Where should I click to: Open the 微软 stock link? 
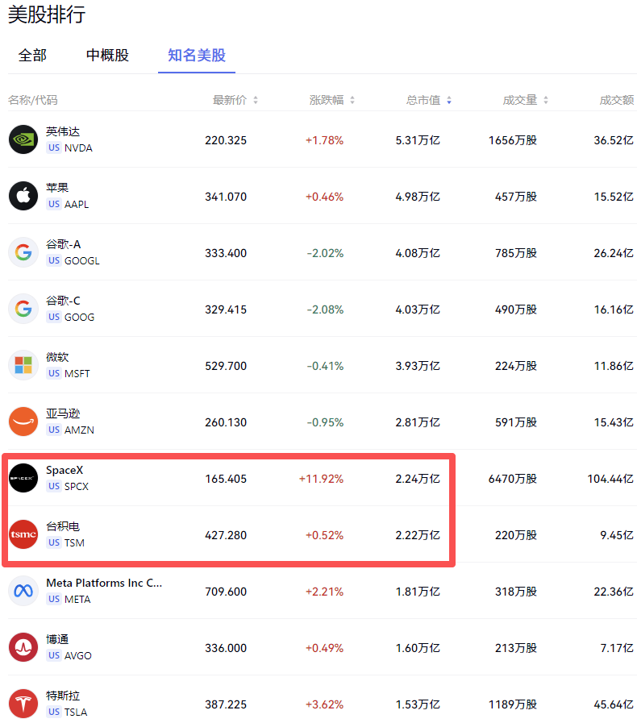click(57, 357)
